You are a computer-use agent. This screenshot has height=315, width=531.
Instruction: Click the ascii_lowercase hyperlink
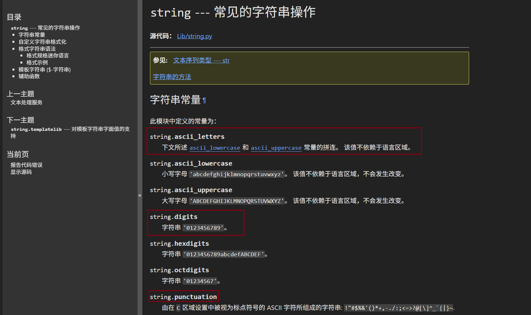pyautogui.click(x=214, y=148)
